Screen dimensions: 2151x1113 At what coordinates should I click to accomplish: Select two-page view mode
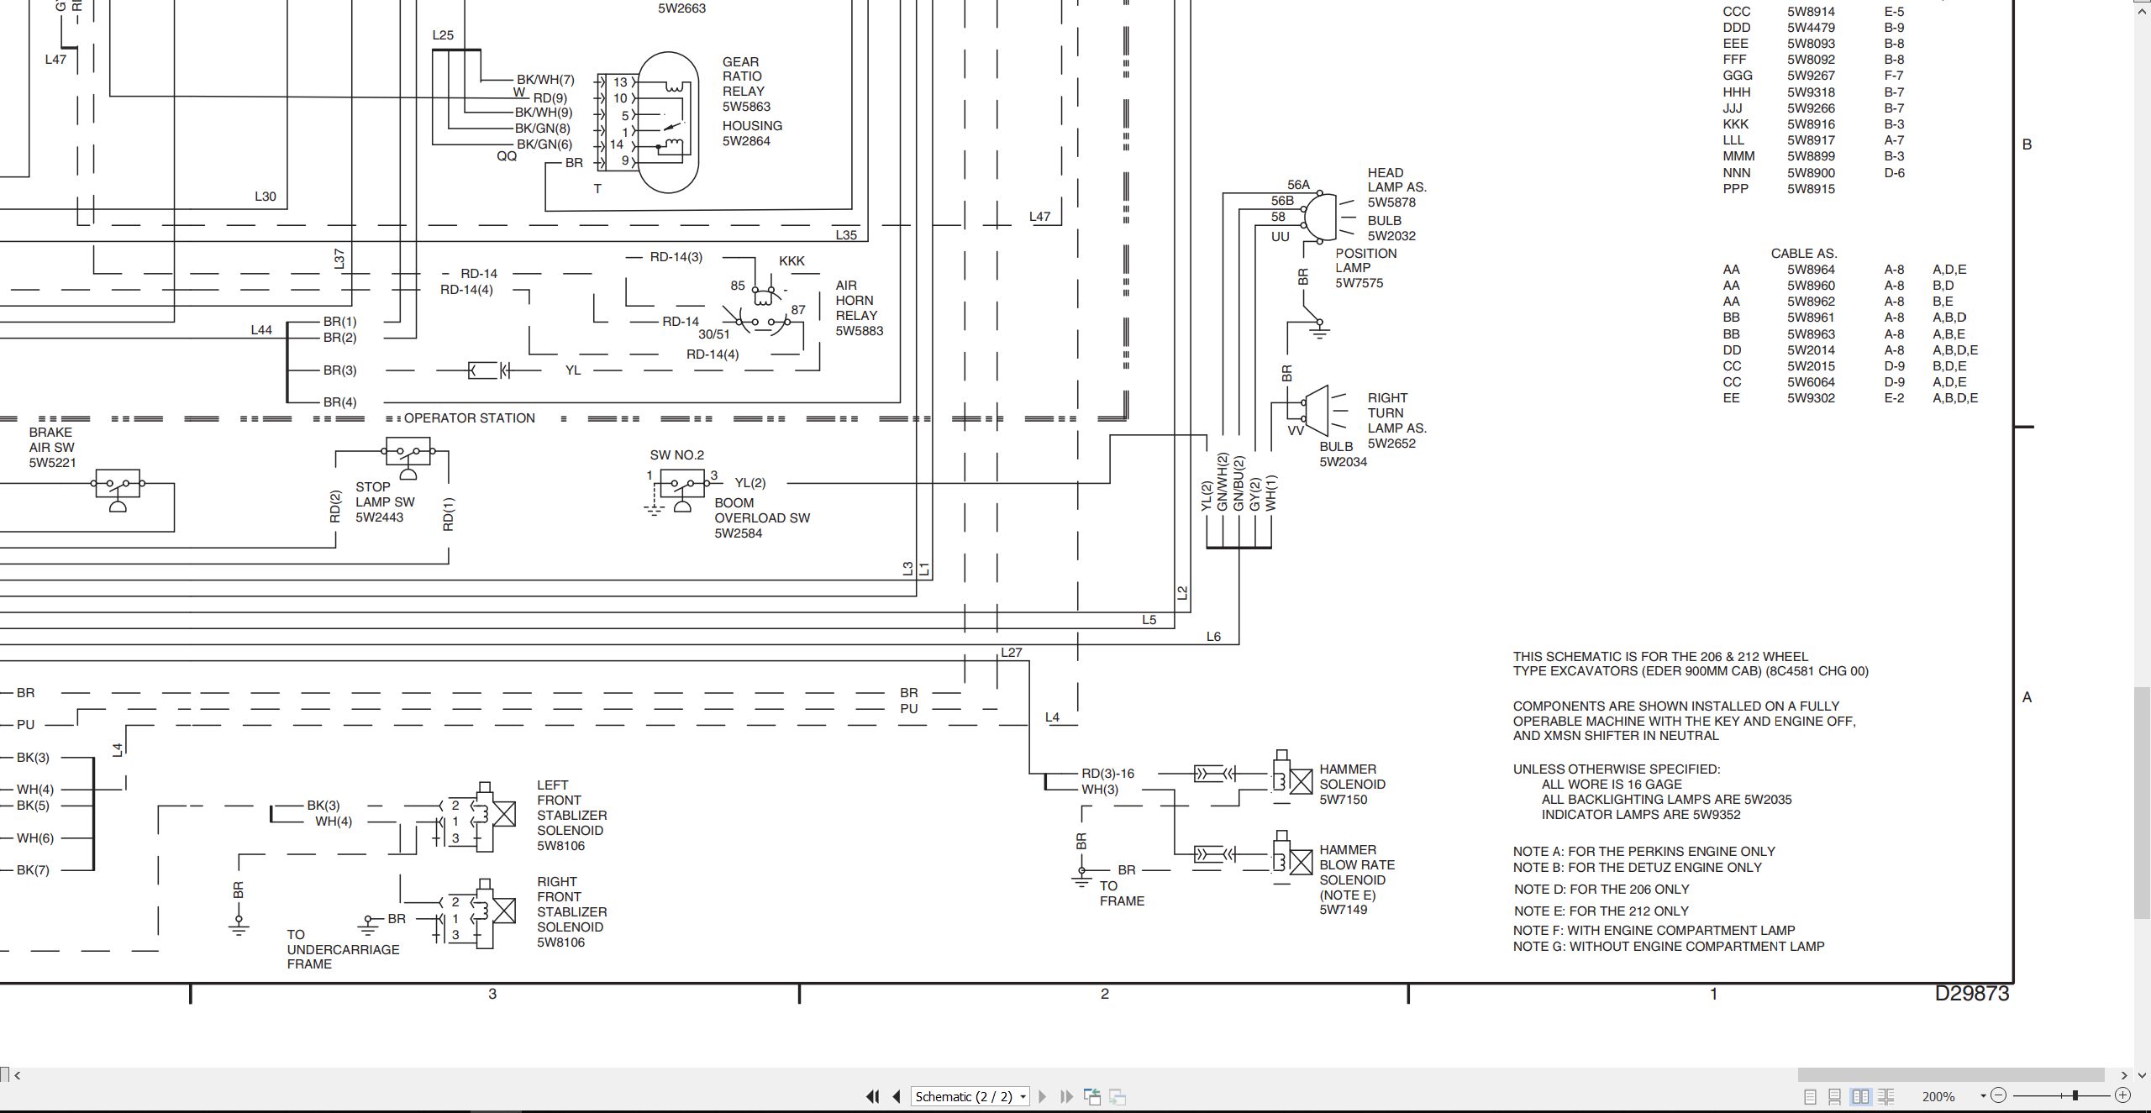coord(1861,1096)
